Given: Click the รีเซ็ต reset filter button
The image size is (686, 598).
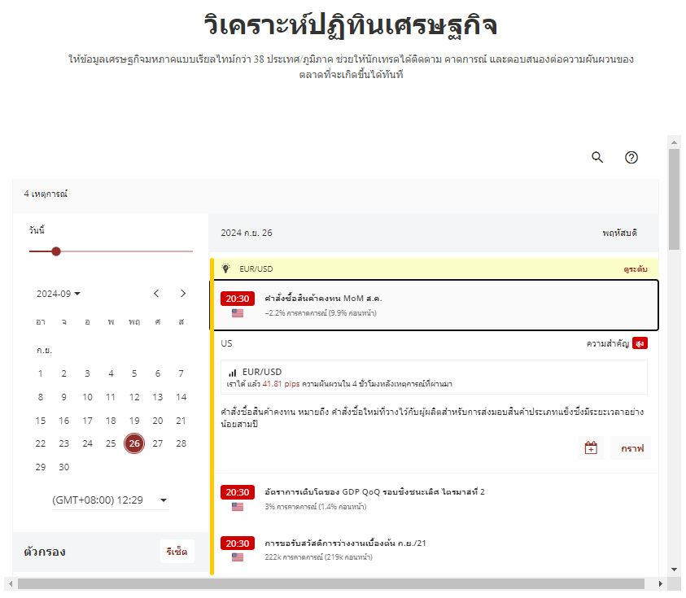Looking at the screenshot, I should [177, 551].
